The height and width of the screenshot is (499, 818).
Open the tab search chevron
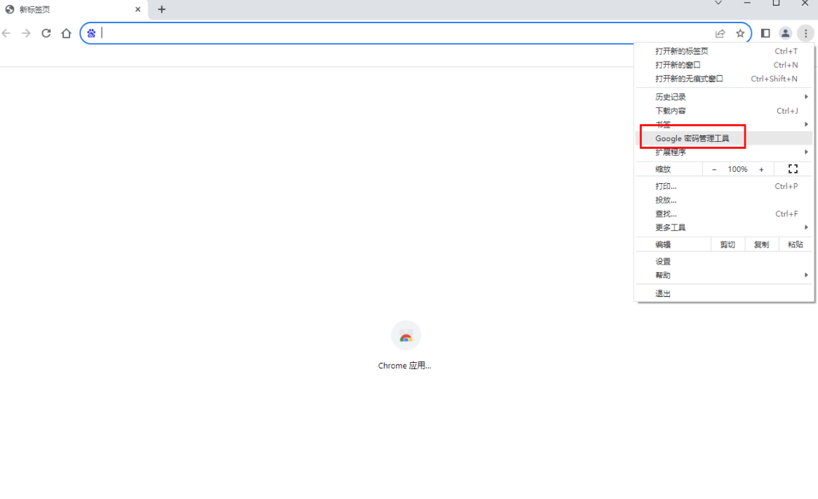pyautogui.click(x=718, y=3)
